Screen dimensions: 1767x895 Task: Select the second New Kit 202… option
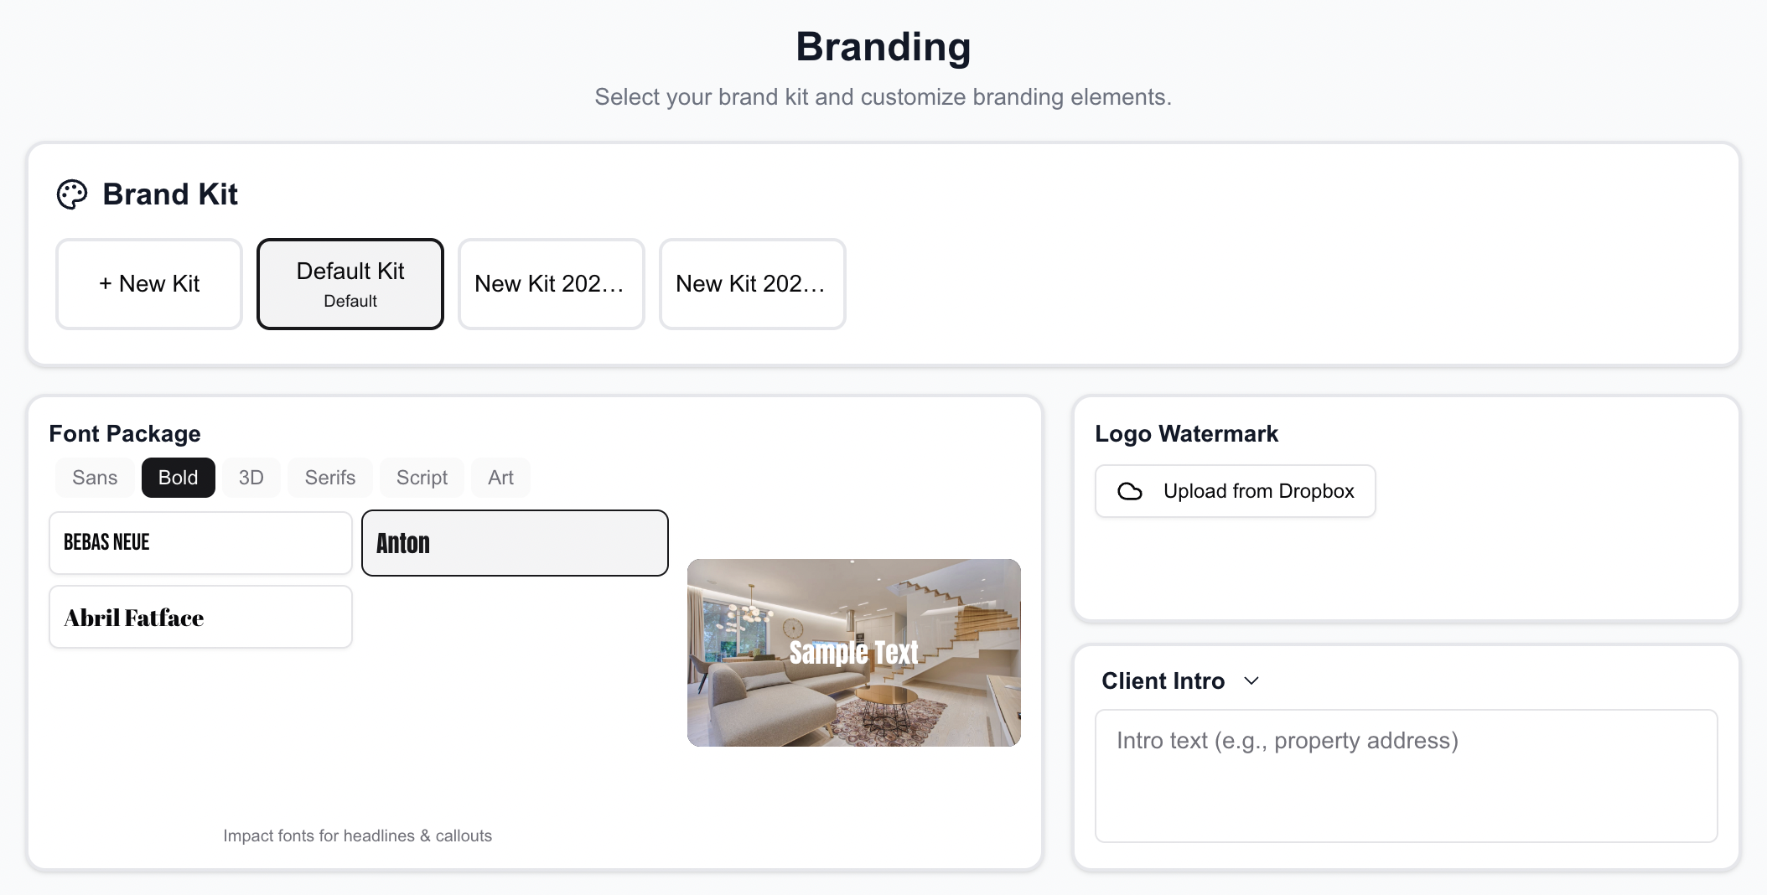[x=752, y=284]
